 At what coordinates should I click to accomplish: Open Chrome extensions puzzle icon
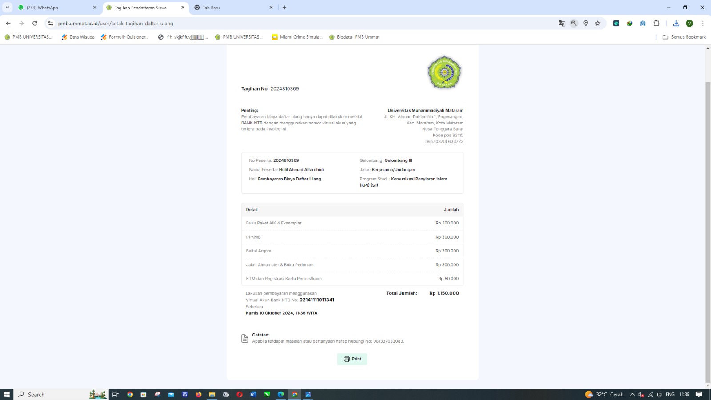click(x=656, y=24)
